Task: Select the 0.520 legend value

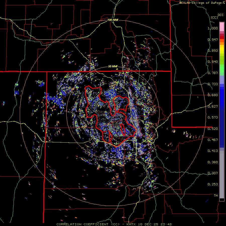Action: pyautogui.click(x=213, y=129)
